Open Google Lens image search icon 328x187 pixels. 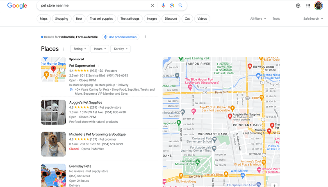(x=172, y=6)
